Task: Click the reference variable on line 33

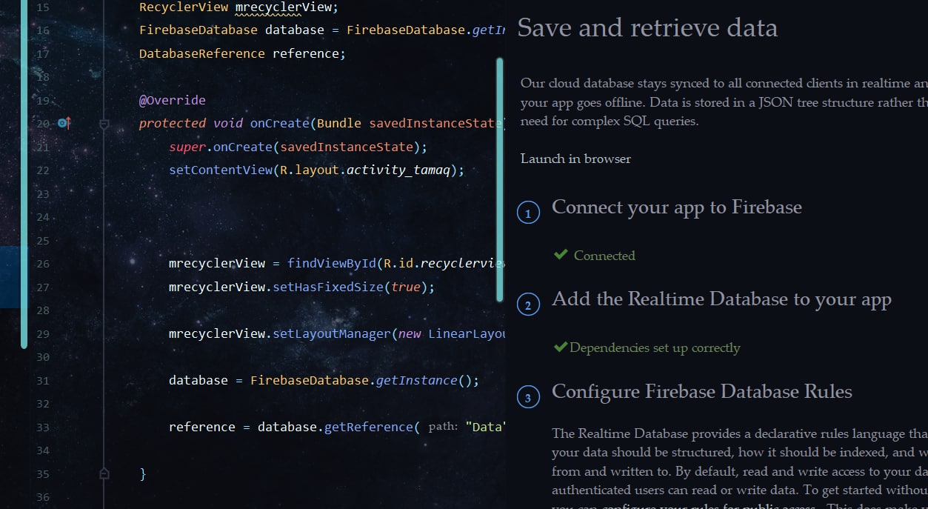Action: pos(201,427)
